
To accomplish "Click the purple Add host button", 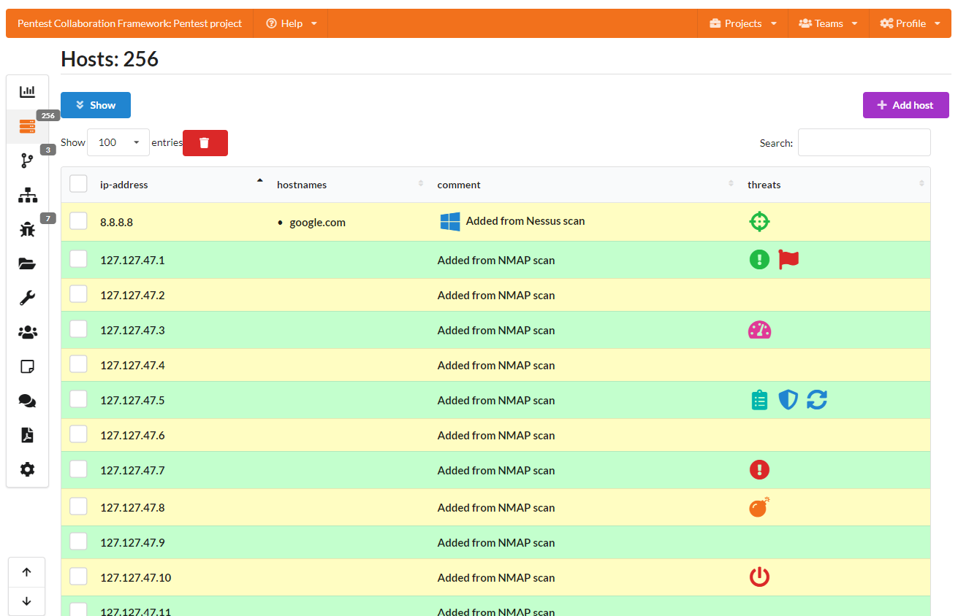I will tap(906, 105).
